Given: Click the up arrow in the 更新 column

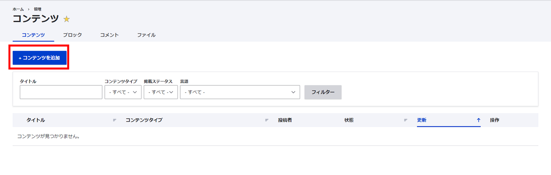Looking at the screenshot, I should (478, 120).
